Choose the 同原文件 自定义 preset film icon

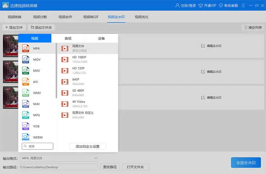click(65, 115)
